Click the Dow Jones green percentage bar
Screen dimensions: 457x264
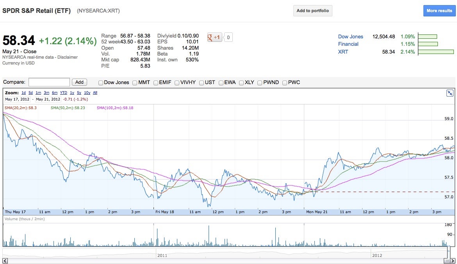428,37
